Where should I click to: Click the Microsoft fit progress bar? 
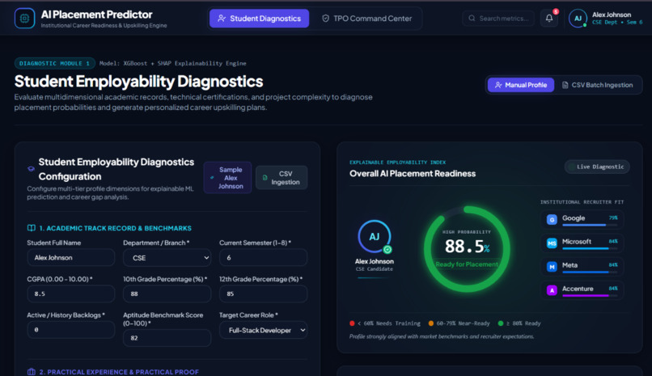tap(590, 248)
